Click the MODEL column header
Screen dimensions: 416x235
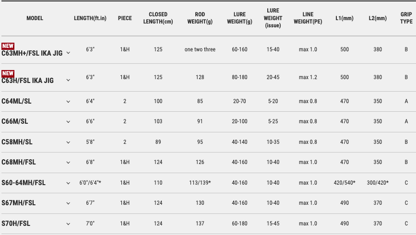[x=35, y=18]
